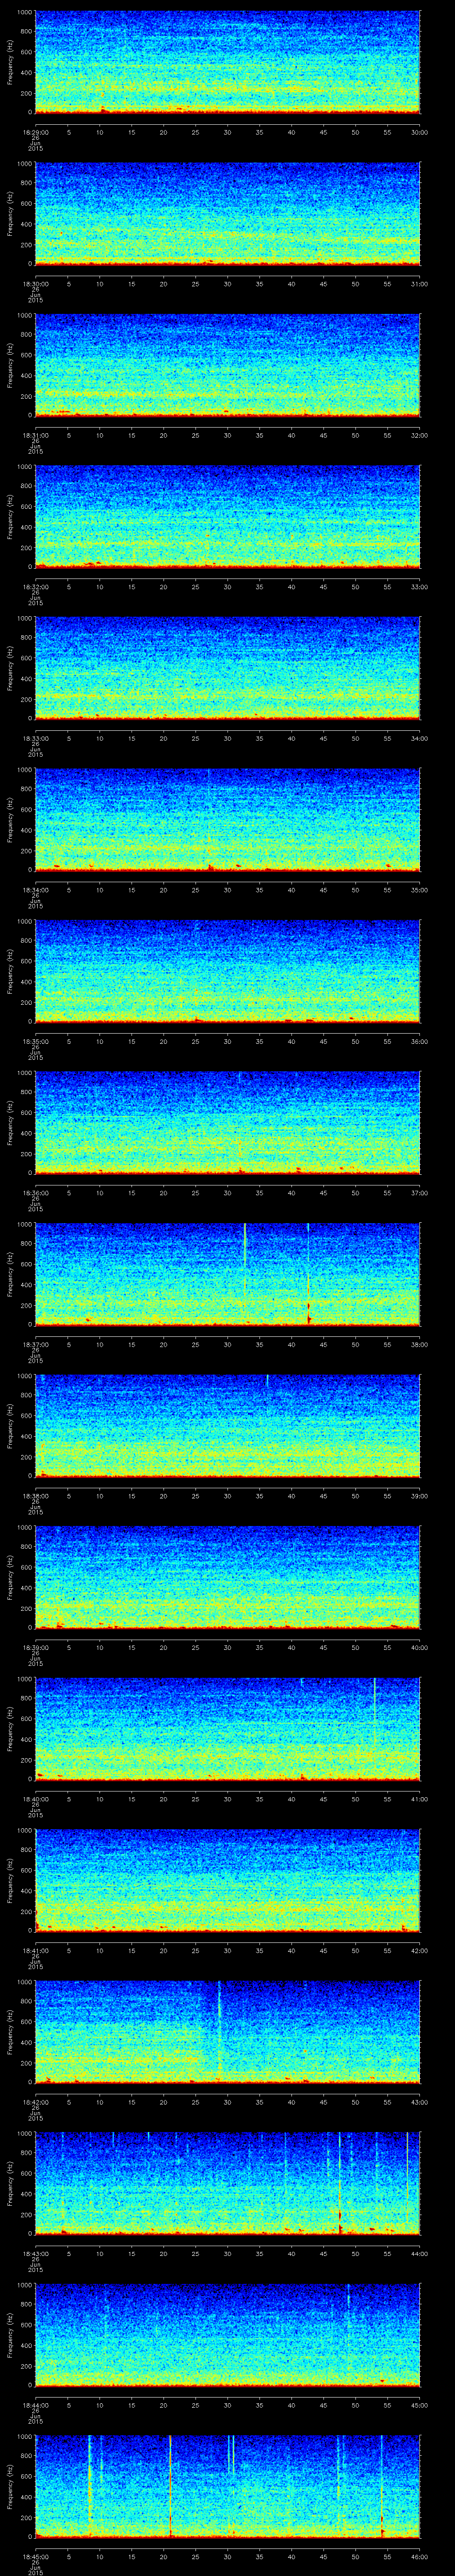Click the 18:42:00 timestamp
The image size is (455, 2576).
click(x=36, y=2102)
